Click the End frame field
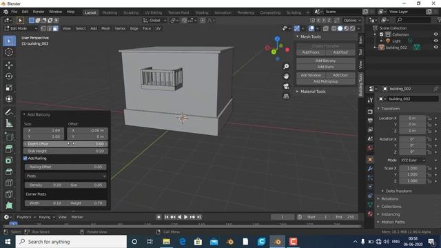The width and height of the screenshot is (441, 248). tap(345, 217)
